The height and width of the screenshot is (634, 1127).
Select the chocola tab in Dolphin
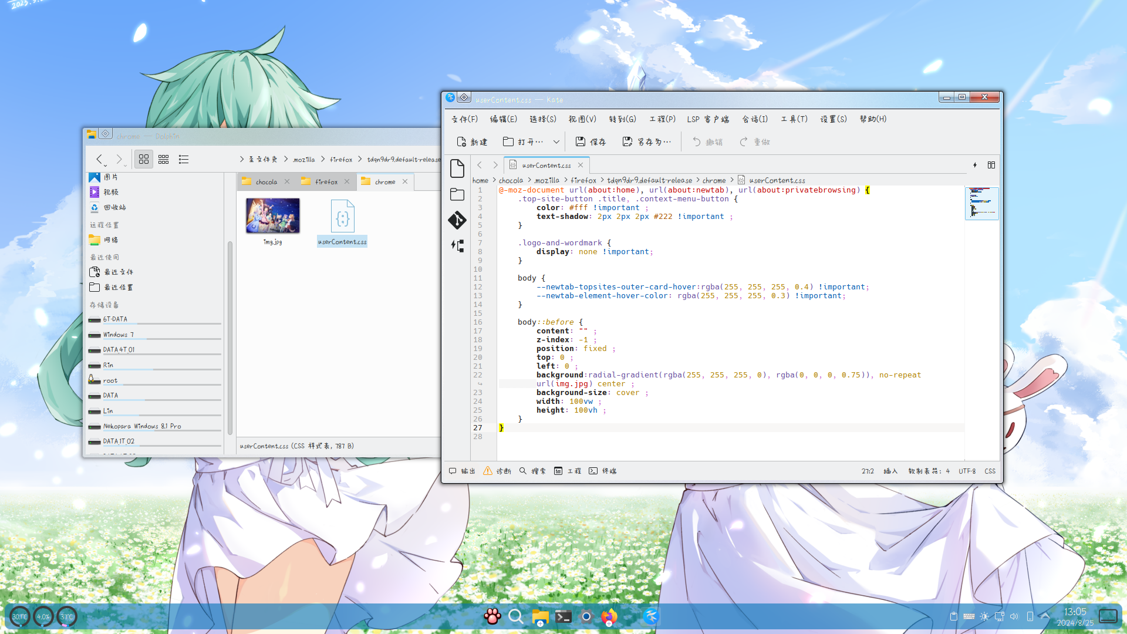[266, 181]
